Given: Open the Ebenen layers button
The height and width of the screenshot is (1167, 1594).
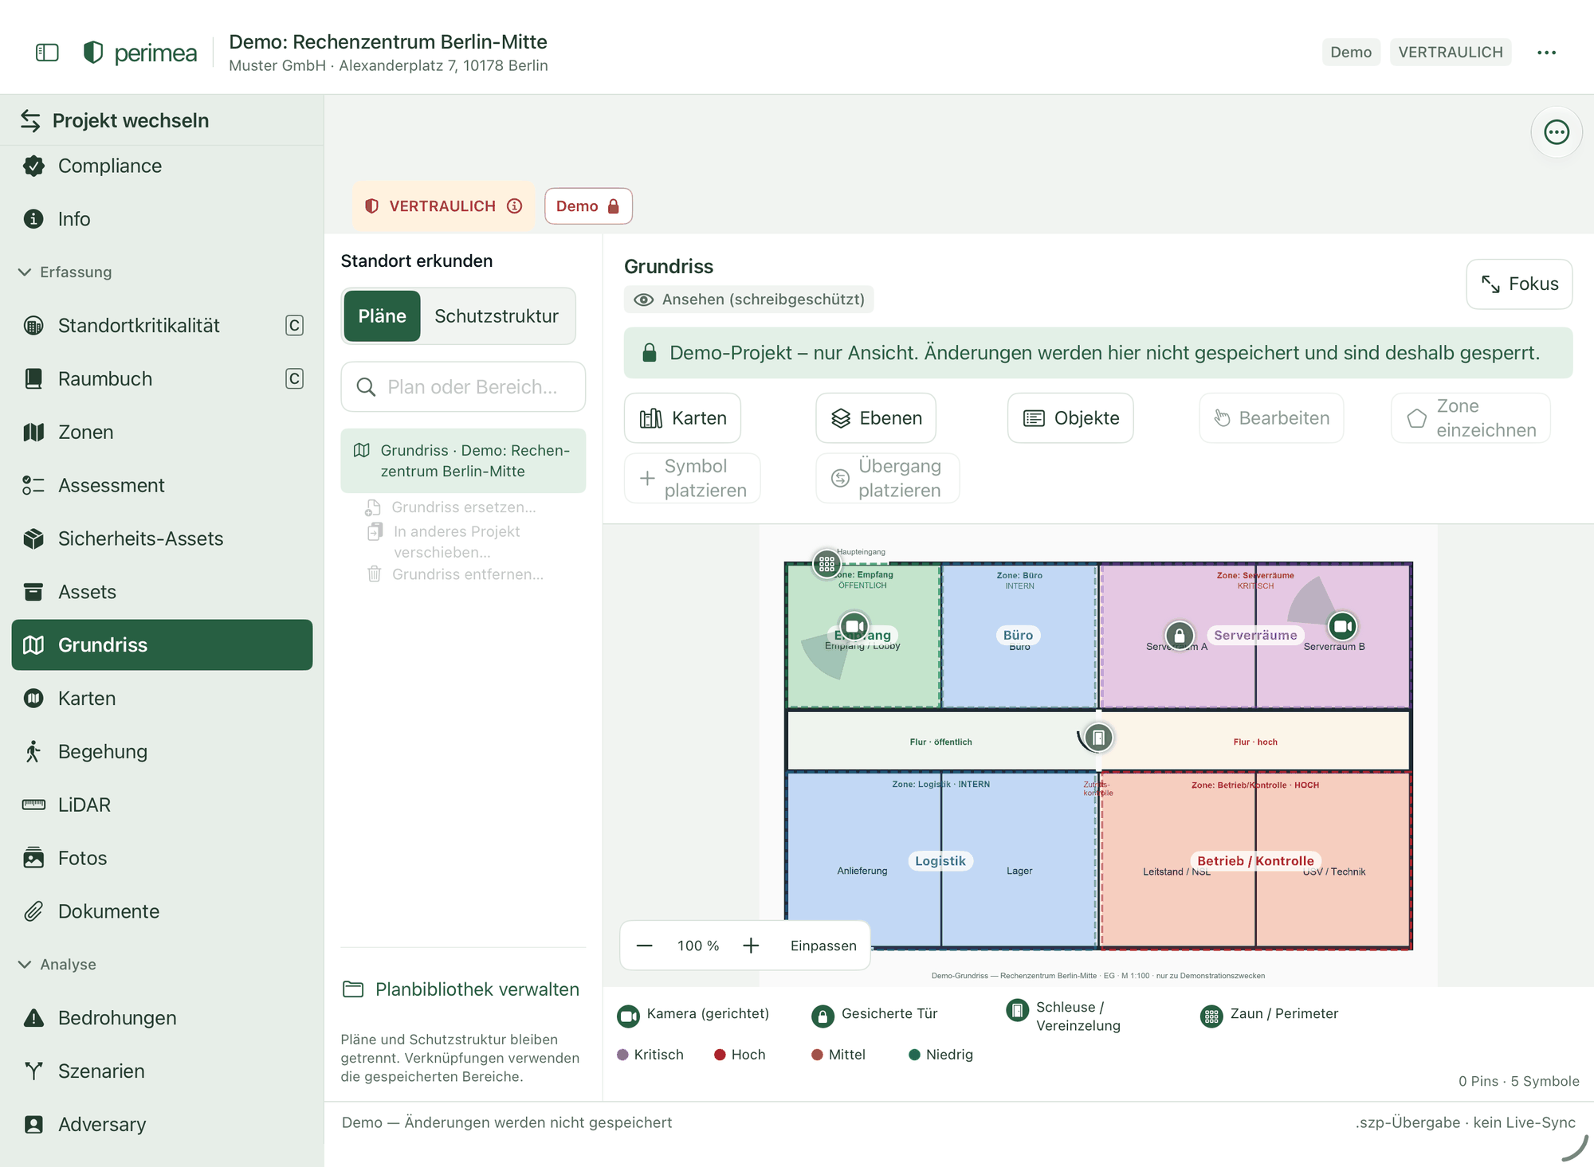Looking at the screenshot, I should tap(876, 418).
